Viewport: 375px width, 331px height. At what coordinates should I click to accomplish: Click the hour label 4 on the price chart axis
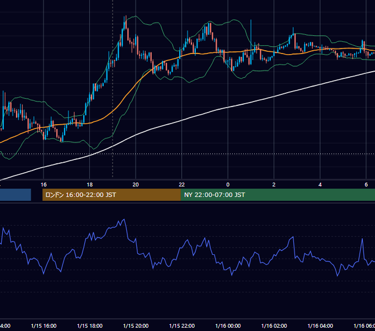320,185
